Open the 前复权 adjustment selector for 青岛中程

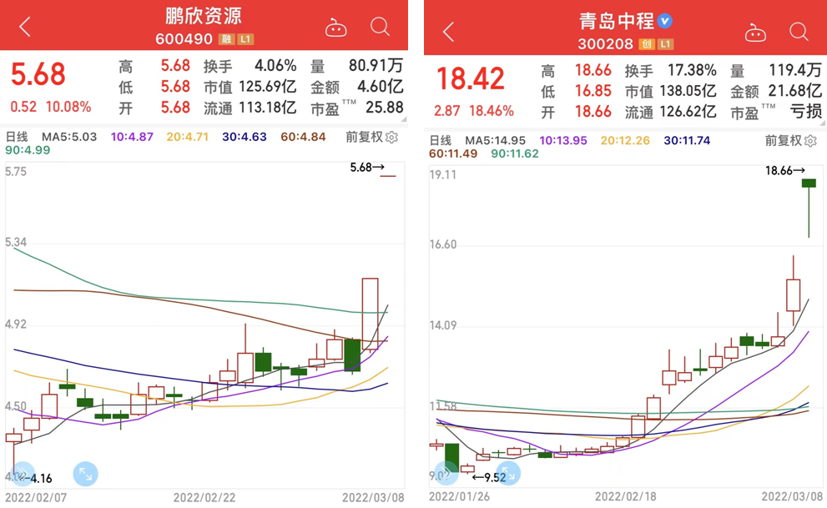784,141
